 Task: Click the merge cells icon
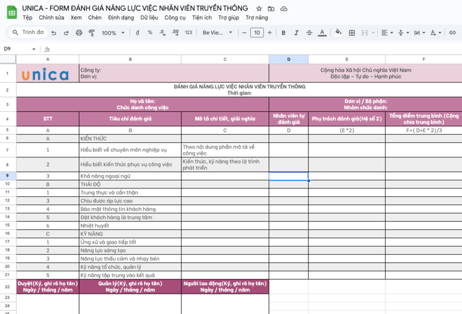tap(365, 33)
